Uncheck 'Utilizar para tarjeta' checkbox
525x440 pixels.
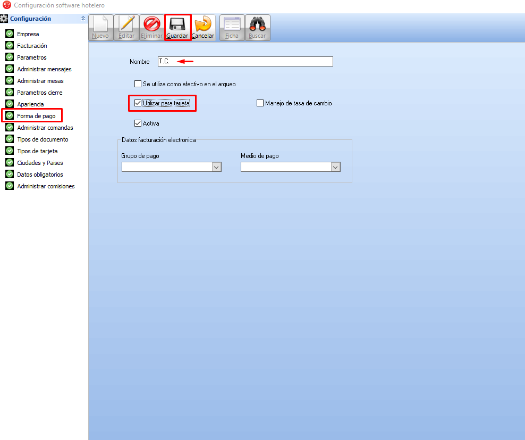pos(138,103)
